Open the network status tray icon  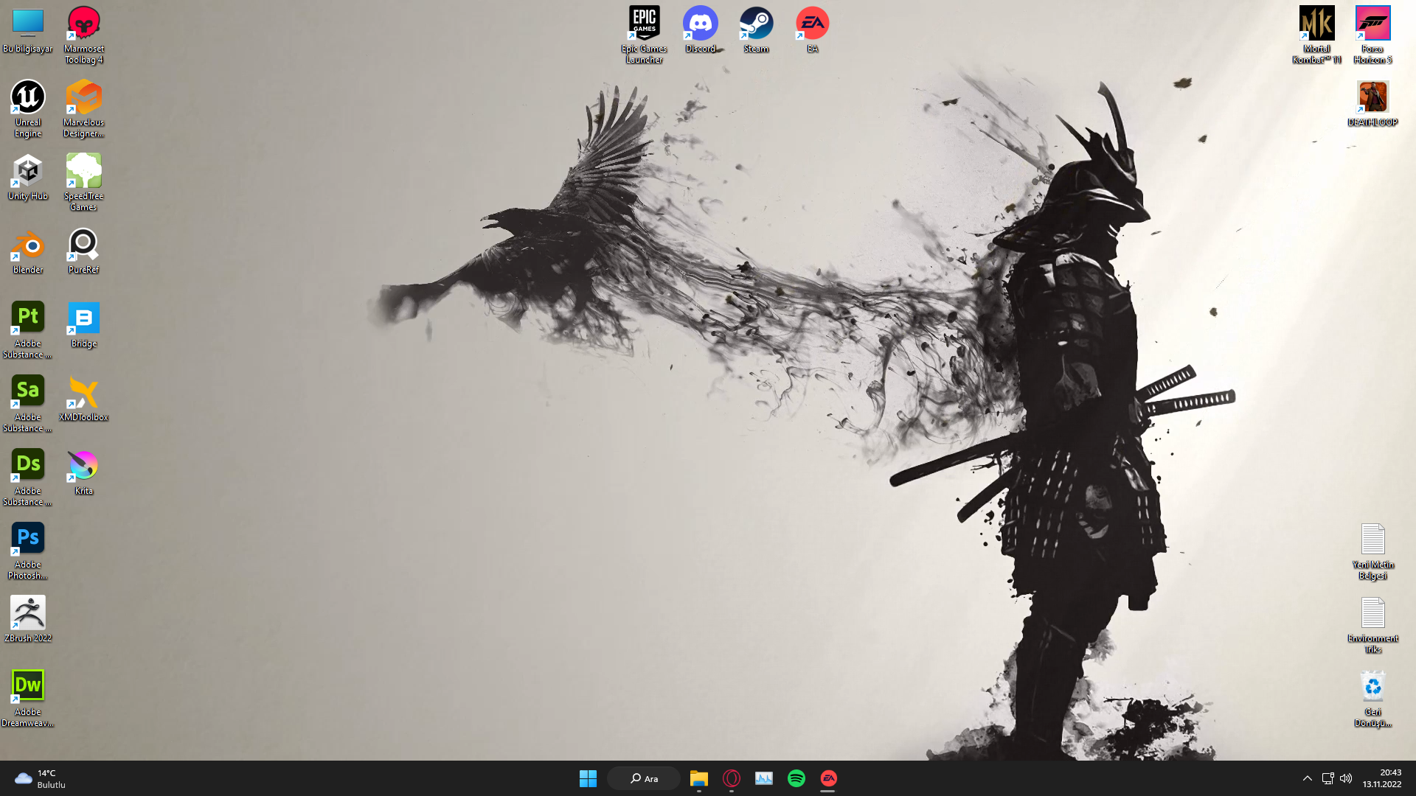click(1328, 778)
